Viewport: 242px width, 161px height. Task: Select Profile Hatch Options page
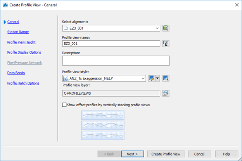[x=23, y=83]
